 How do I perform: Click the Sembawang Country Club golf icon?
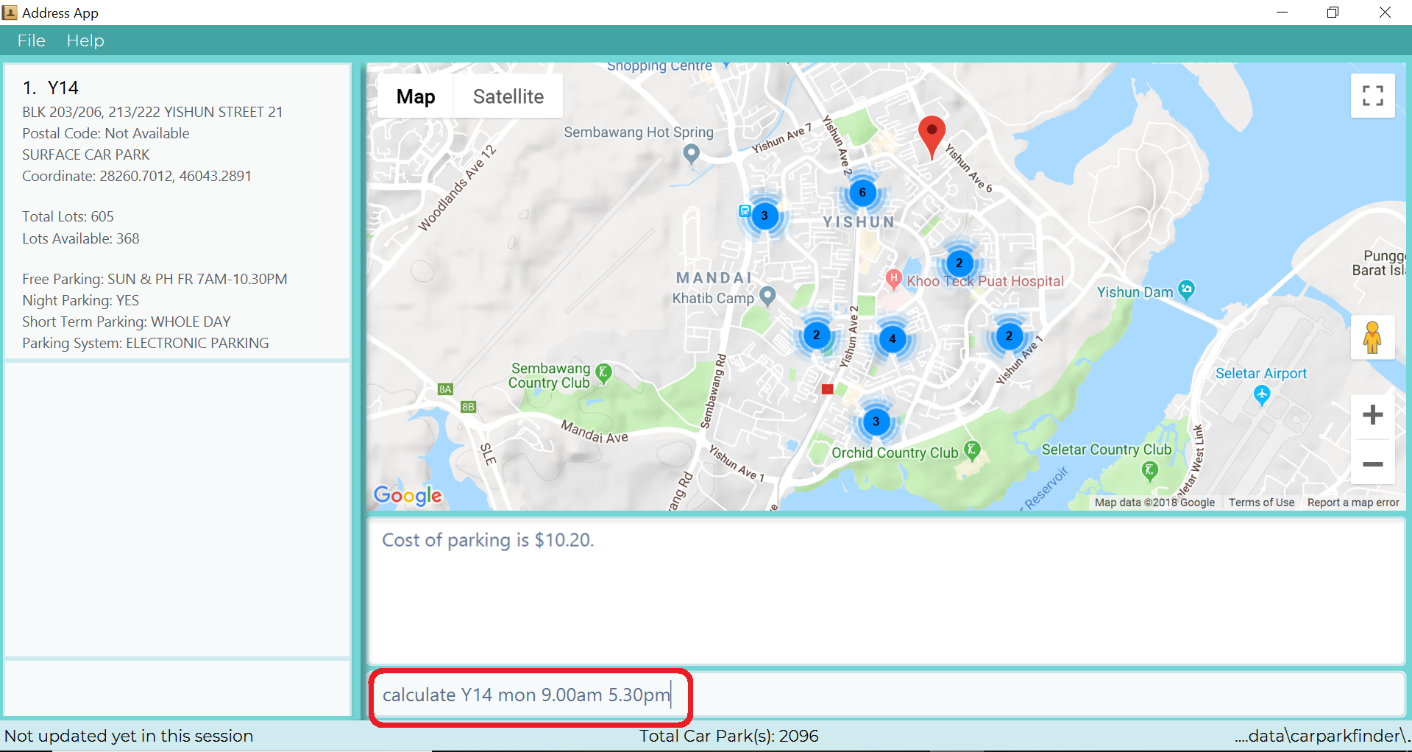tap(603, 373)
